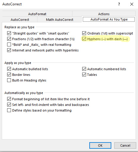The height and width of the screenshot is (152, 138).
Task: Toggle the Tables checkbox
Action: click(x=84, y=75)
